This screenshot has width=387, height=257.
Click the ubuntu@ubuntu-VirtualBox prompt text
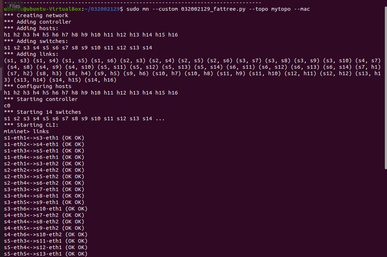42,9
